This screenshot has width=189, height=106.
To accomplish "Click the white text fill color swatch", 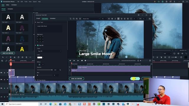I will point(40,57).
